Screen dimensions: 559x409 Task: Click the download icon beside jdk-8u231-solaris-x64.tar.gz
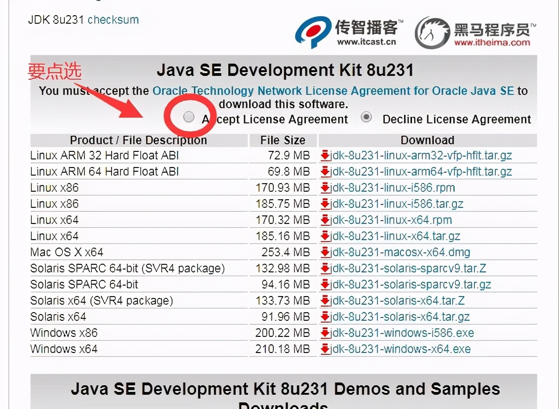[325, 316]
